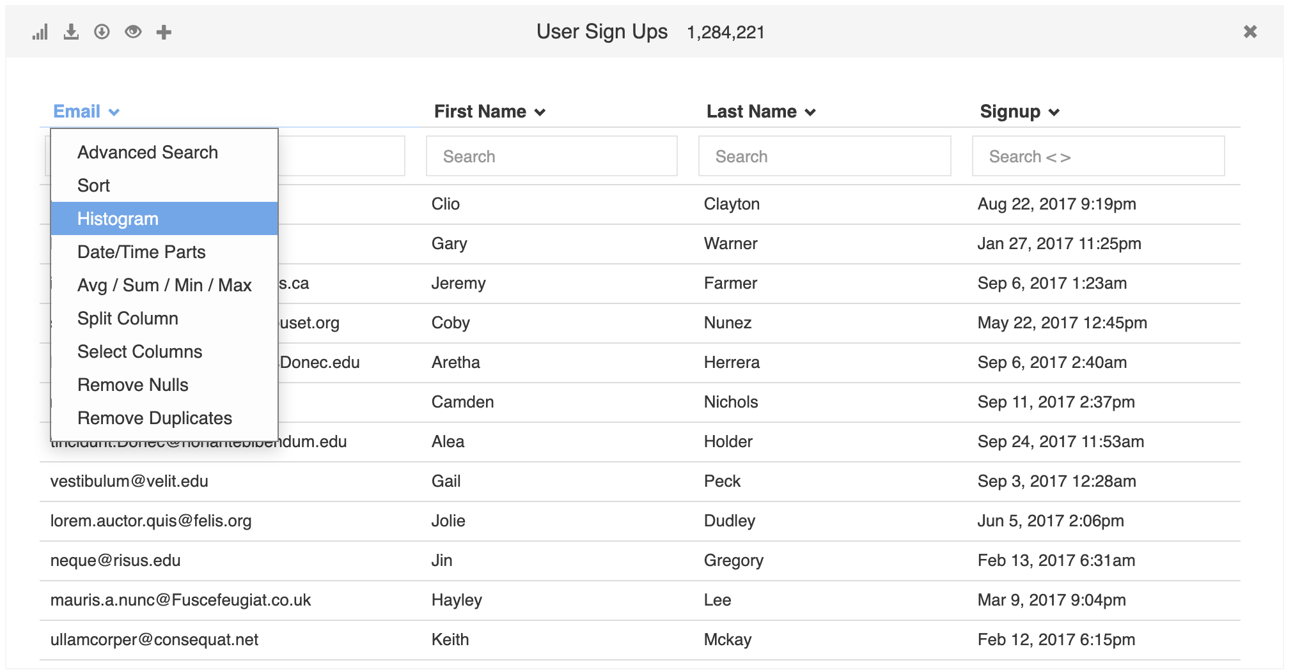
Task: Click first name cell Clio
Action: tap(446, 204)
